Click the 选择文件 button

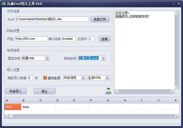coord(100,19)
